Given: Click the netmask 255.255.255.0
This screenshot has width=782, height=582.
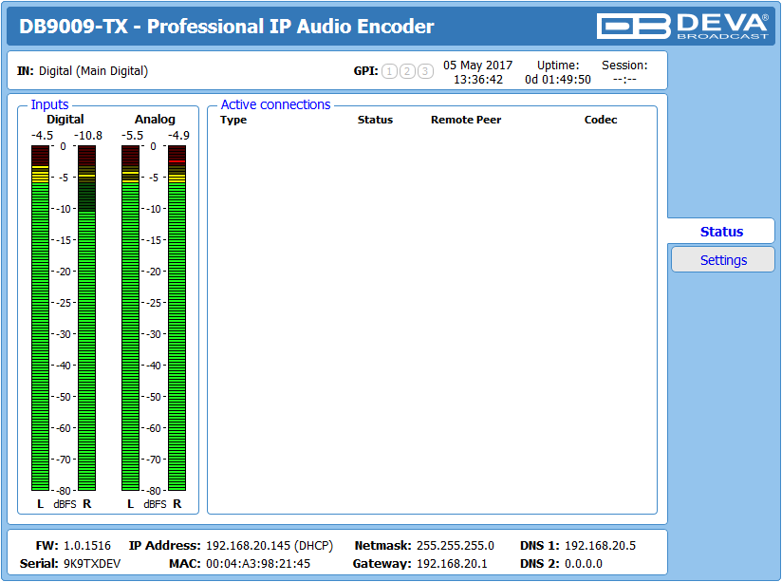Looking at the screenshot, I should coord(456,546).
